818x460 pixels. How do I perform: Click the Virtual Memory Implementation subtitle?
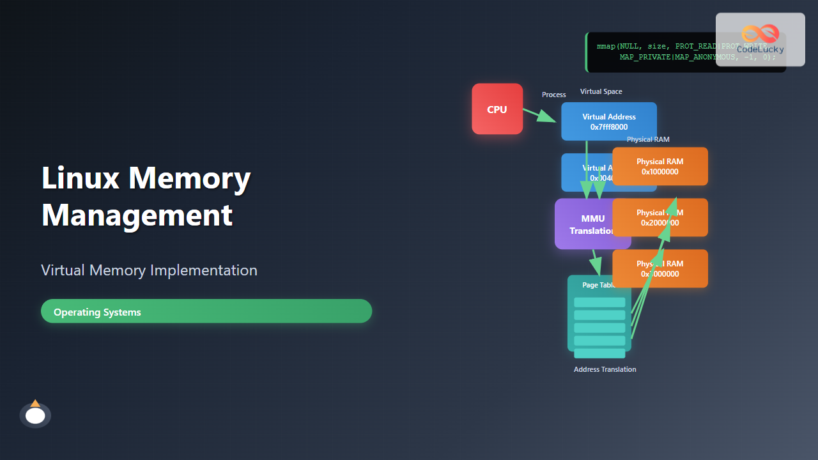pyautogui.click(x=149, y=270)
